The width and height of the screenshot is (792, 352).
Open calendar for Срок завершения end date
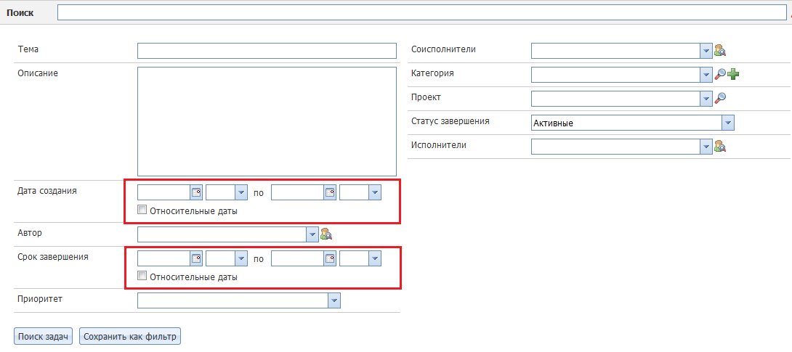coord(330,258)
